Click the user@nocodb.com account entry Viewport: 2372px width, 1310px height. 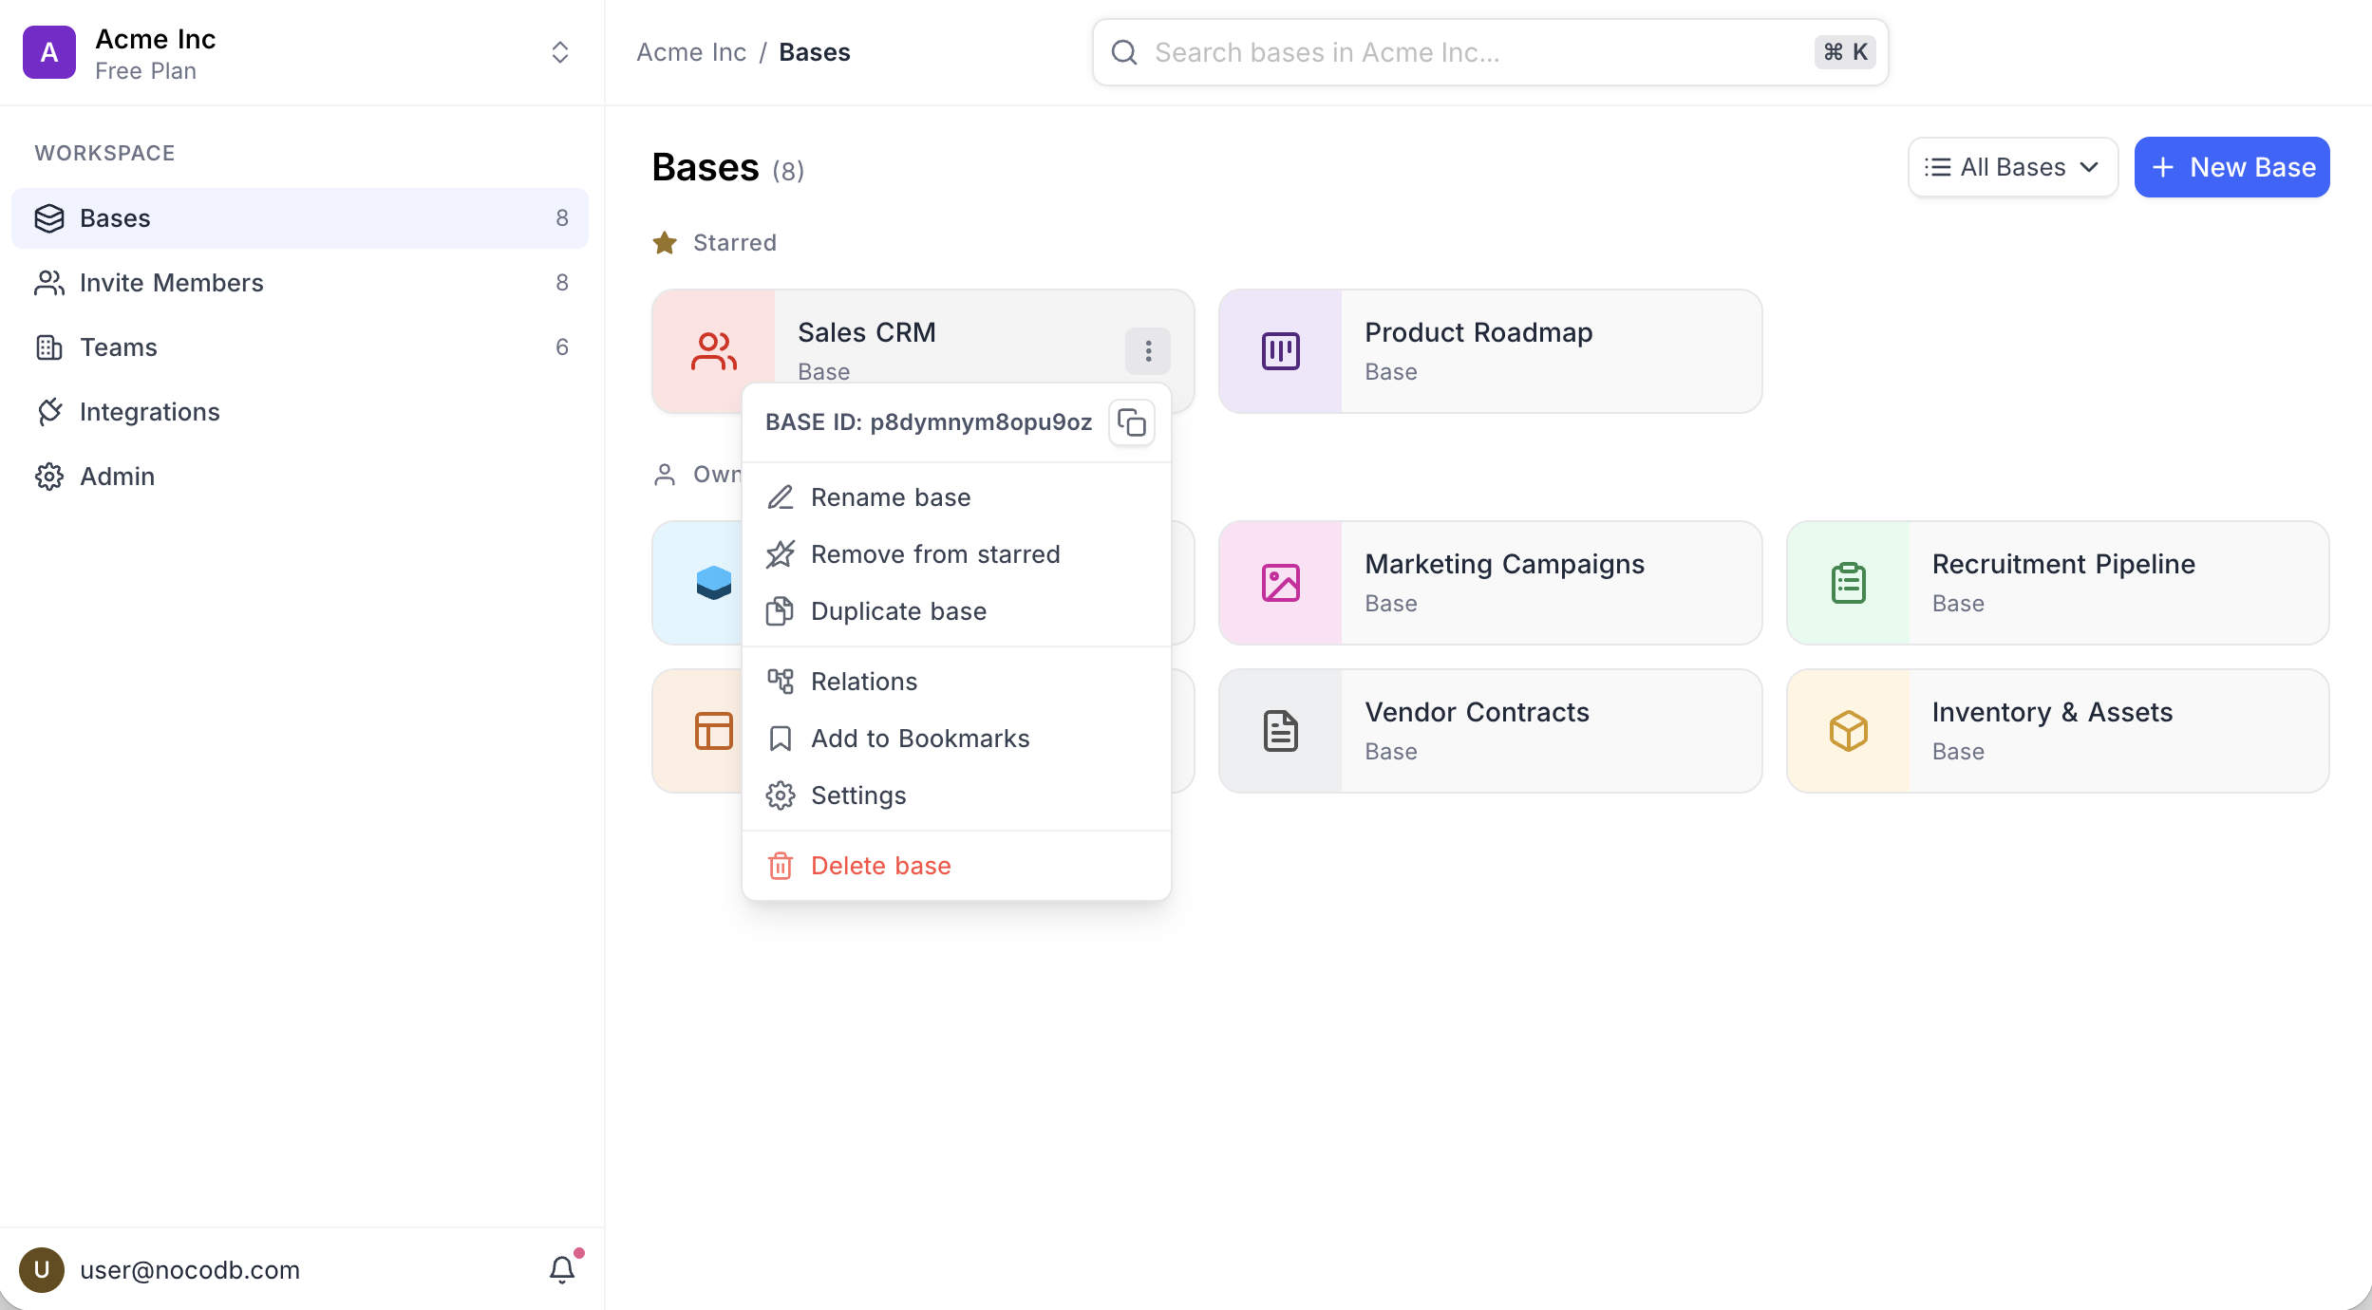(190, 1270)
